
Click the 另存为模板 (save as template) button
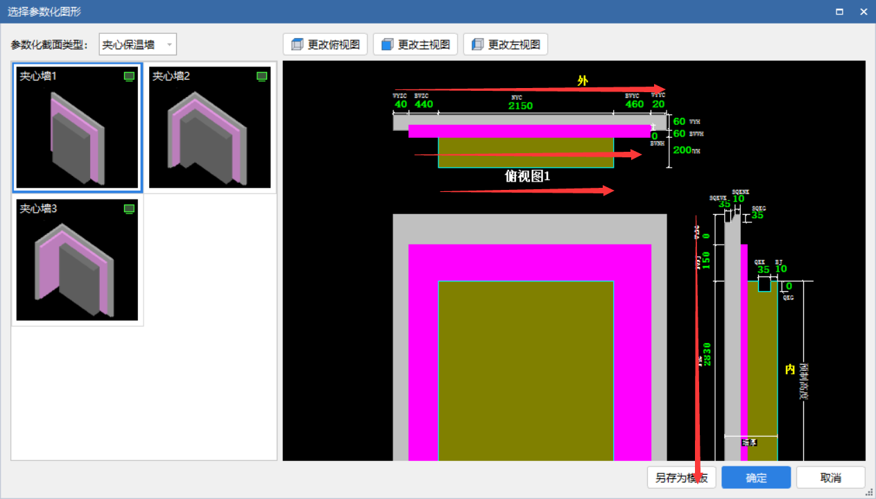681,478
